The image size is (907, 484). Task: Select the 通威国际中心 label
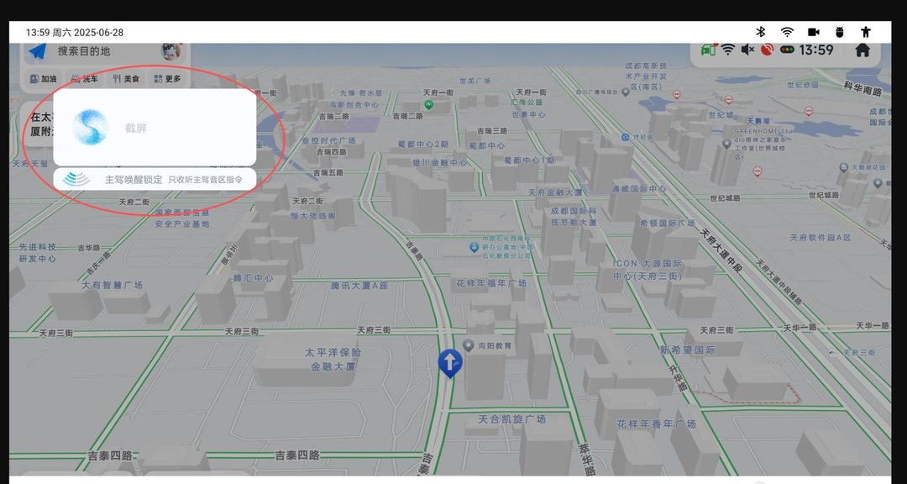pos(638,189)
